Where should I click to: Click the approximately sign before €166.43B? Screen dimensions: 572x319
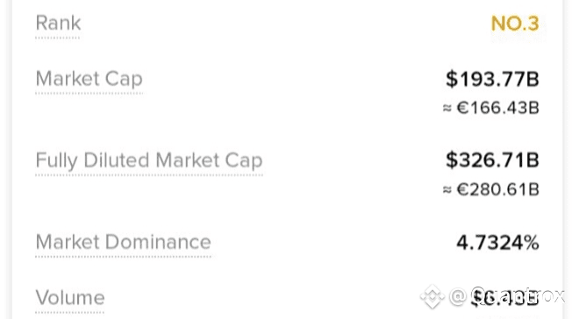[x=447, y=109]
